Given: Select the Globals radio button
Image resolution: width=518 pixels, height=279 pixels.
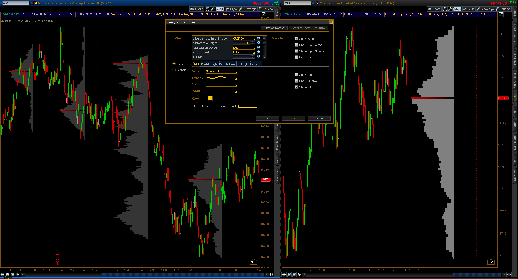Looking at the screenshot, I should tap(174, 70).
